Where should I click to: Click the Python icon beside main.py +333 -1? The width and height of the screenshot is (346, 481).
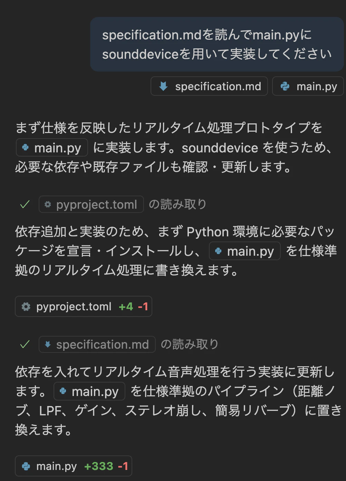[27, 466]
